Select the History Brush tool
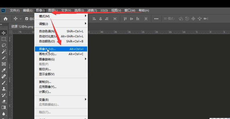 coord(4,95)
